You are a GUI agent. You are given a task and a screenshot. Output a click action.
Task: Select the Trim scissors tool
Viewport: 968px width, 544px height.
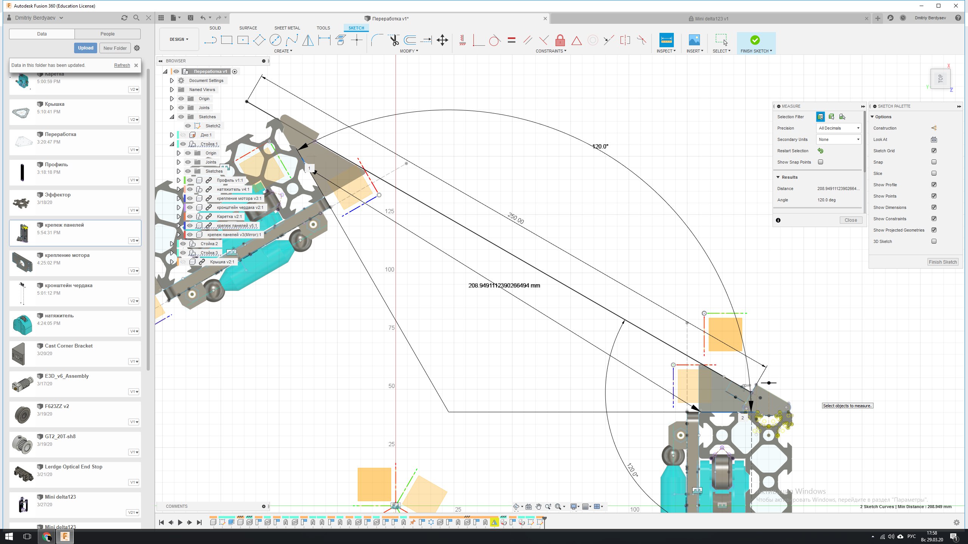394,40
